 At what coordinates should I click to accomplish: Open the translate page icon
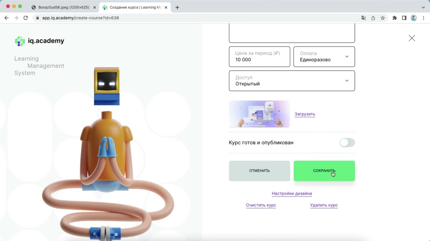pos(363,18)
